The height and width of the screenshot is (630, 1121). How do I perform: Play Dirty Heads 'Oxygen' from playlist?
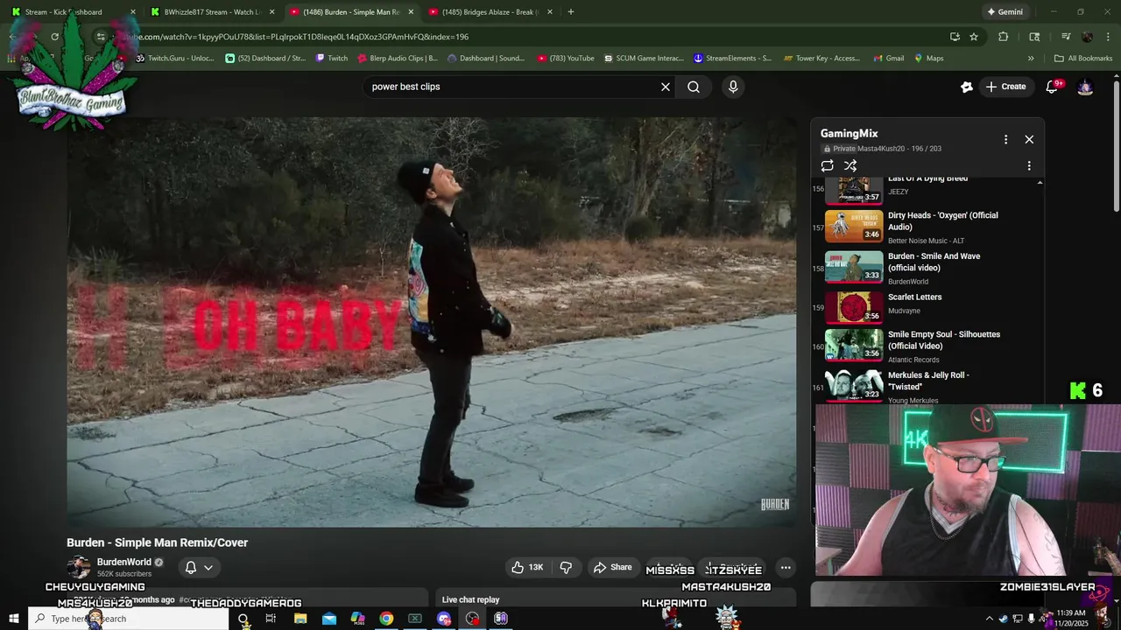[928, 227]
